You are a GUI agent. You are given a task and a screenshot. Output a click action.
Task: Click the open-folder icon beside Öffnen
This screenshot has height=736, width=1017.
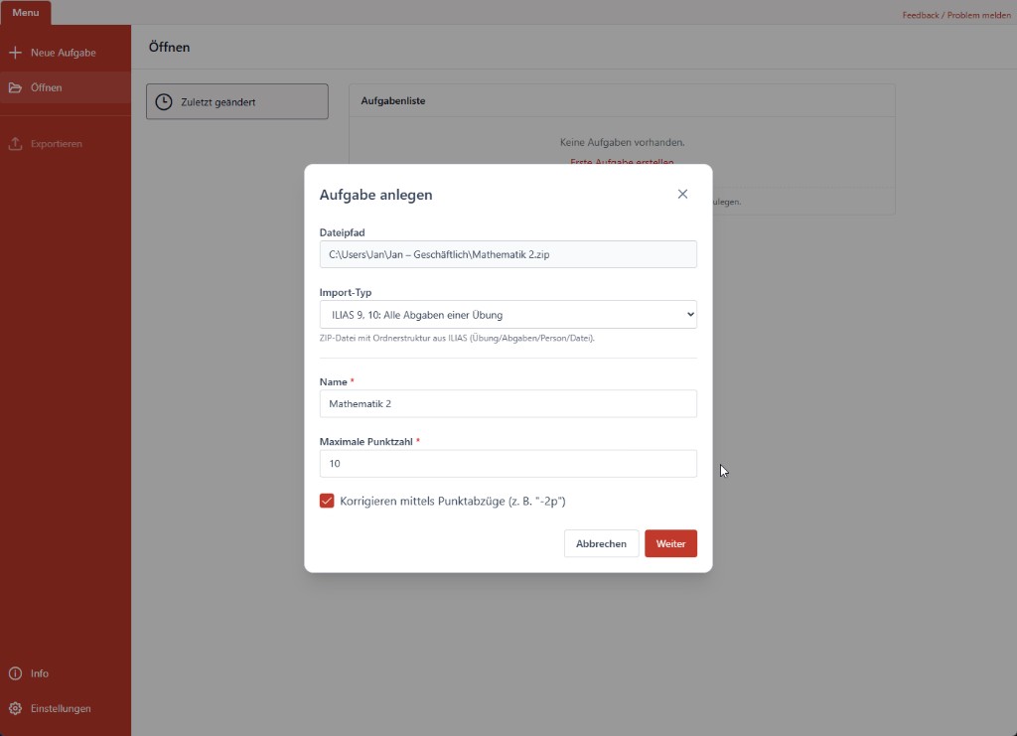15,87
